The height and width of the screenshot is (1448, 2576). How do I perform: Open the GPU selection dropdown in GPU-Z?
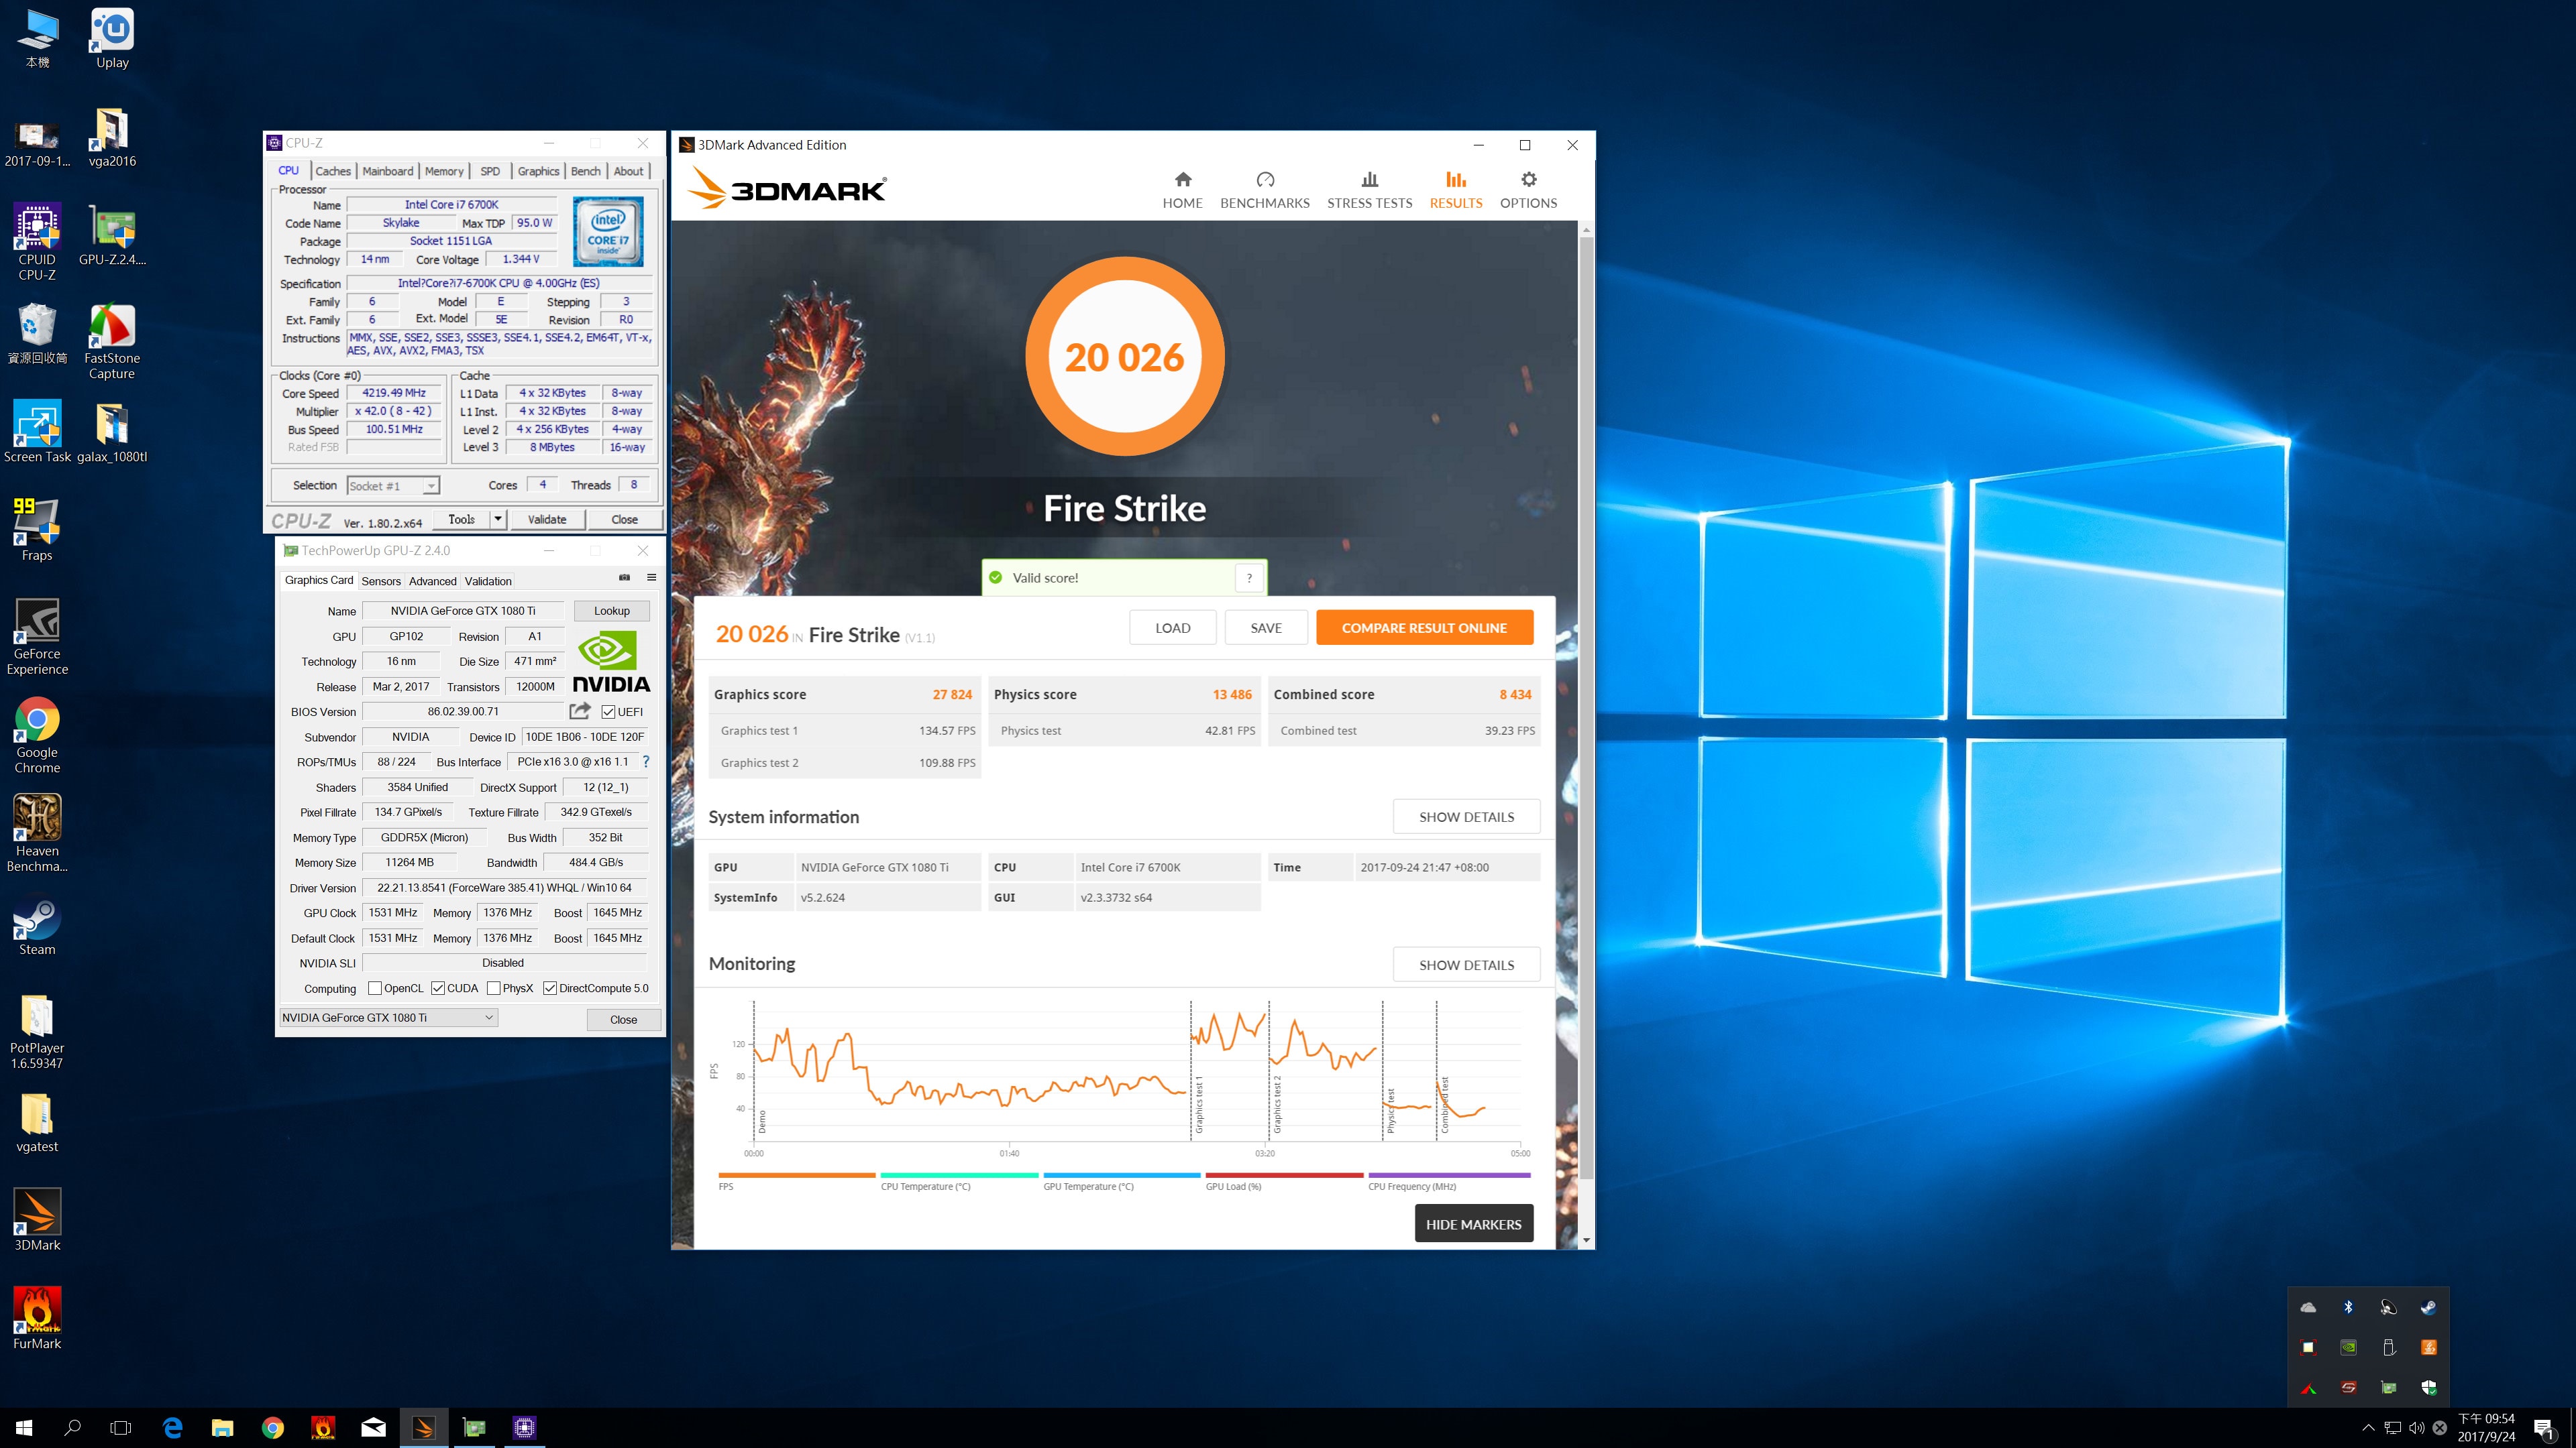click(388, 1018)
